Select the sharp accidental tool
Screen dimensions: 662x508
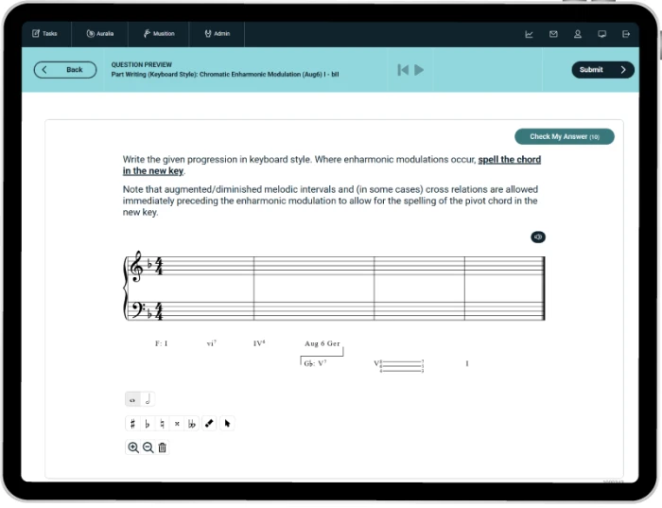click(132, 424)
